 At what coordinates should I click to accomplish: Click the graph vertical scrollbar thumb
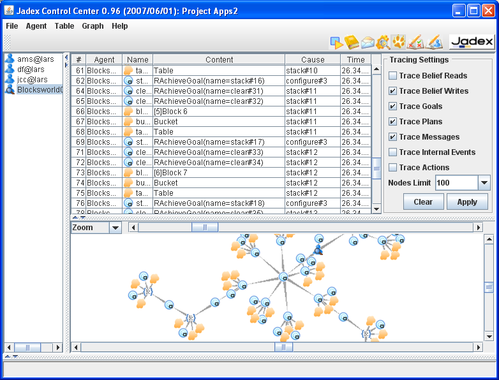coord(489,288)
